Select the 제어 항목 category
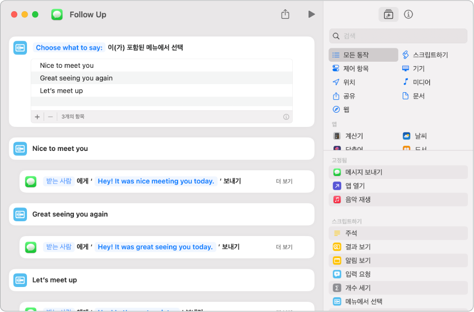Viewport: 474px width, 312px height. coord(350,68)
